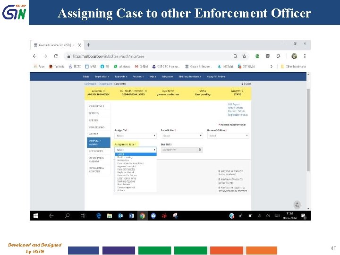Expand the Assign To dropdown

pos(136,136)
